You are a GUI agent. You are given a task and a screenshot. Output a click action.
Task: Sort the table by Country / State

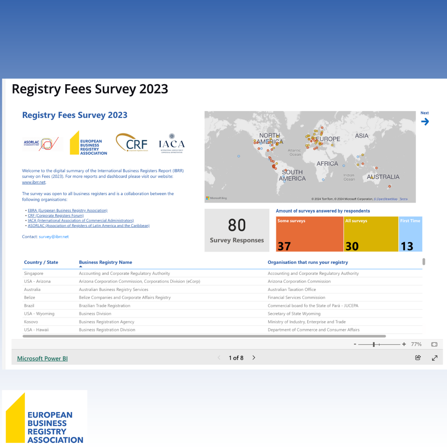pos(41,262)
